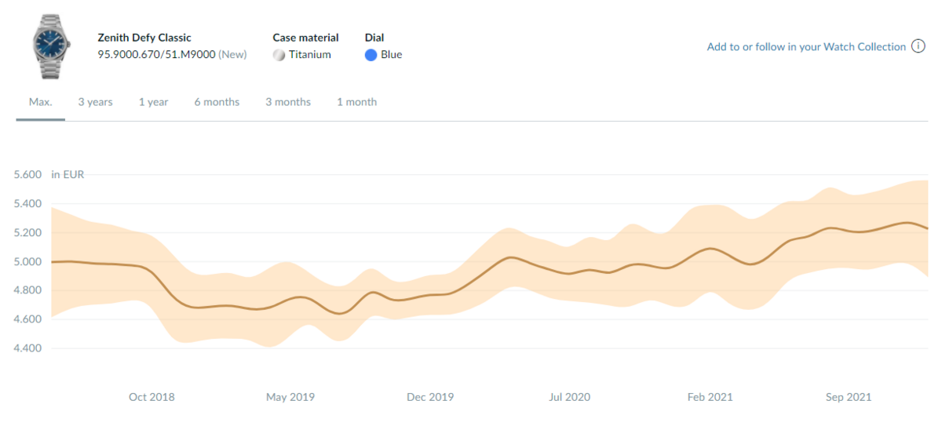Viewport: 942px width, 426px height.
Task: Switch to the 1 year tab
Action: click(x=153, y=102)
